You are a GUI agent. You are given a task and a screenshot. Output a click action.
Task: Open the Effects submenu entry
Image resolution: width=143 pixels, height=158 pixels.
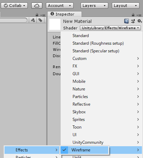[32, 150]
